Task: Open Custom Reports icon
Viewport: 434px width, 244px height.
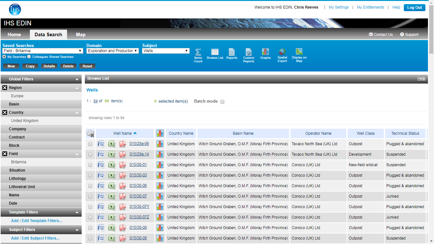Action: [x=248, y=55]
